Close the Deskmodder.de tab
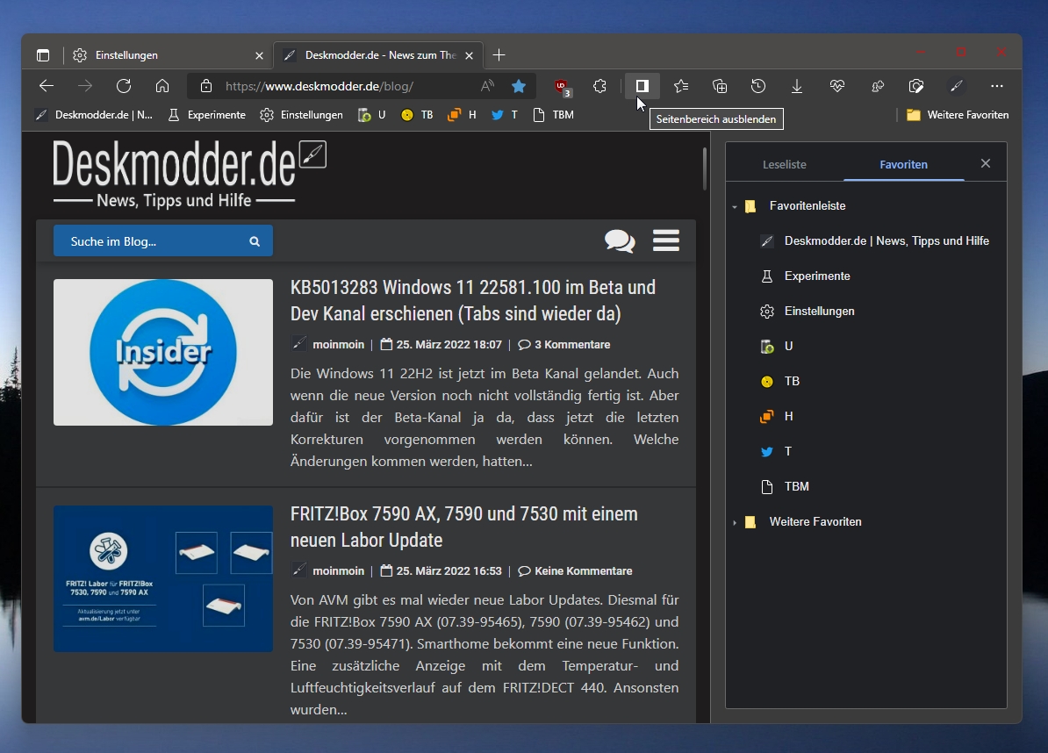This screenshot has height=753, width=1048. tap(470, 56)
